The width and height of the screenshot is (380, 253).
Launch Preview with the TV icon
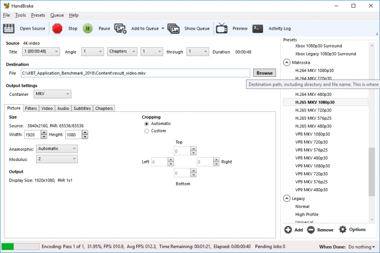(222, 28)
